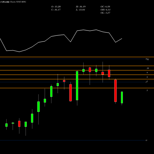Click the price axis label 10

[x=148, y=68]
